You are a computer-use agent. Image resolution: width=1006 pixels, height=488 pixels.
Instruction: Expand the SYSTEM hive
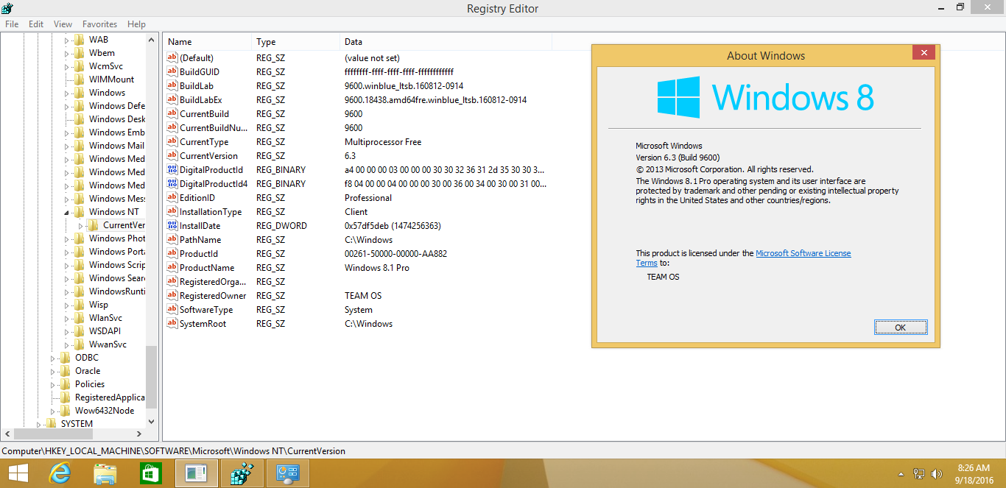click(x=38, y=424)
